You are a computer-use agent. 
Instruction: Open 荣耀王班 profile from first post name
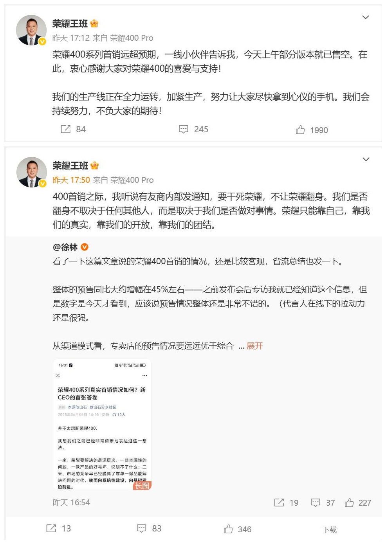(x=70, y=24)
